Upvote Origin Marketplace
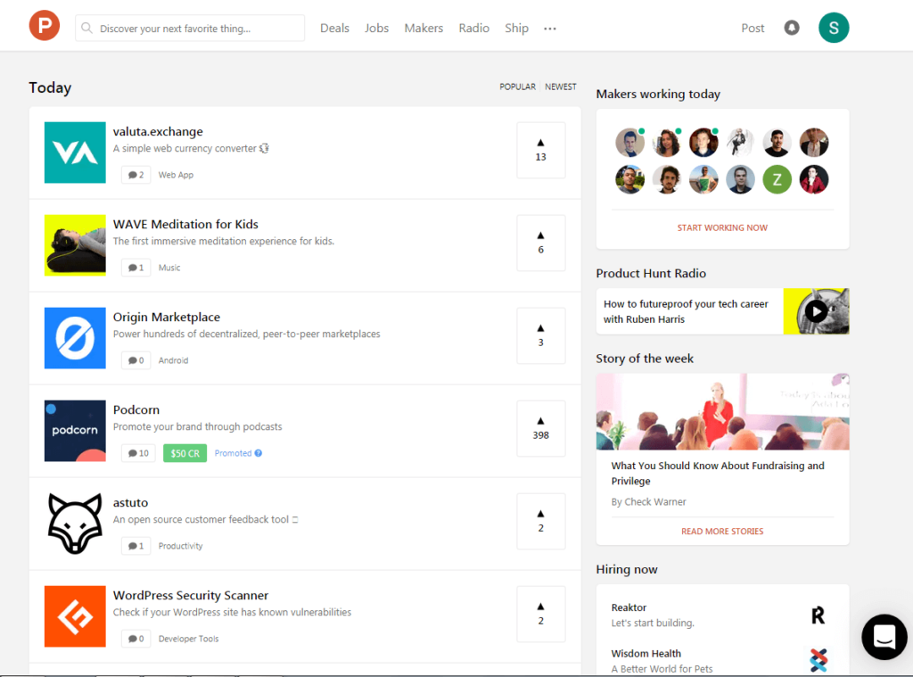 pyautogui.click(x=540, y=335)
